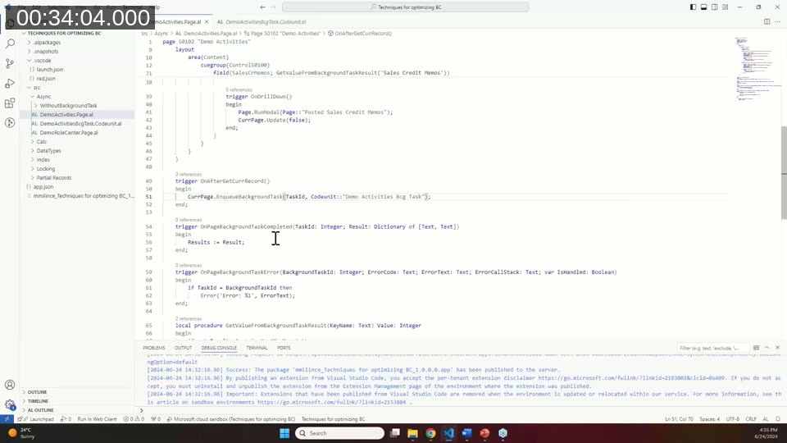This screenshot has height=443, width=787.
Task: Split the editor to the right
Action: tap(767, 21)
